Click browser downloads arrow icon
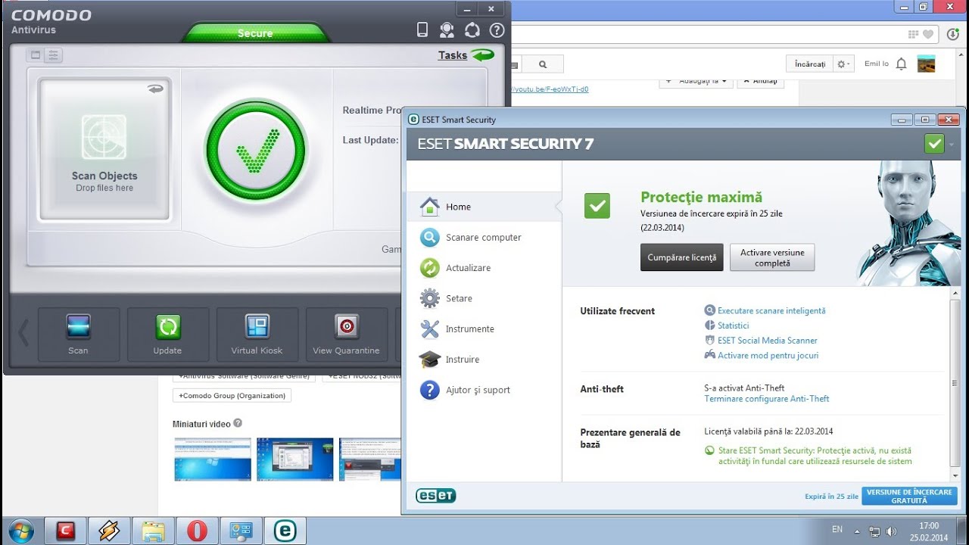This screenshot has height=545, width=969. [x=952, y=34]
